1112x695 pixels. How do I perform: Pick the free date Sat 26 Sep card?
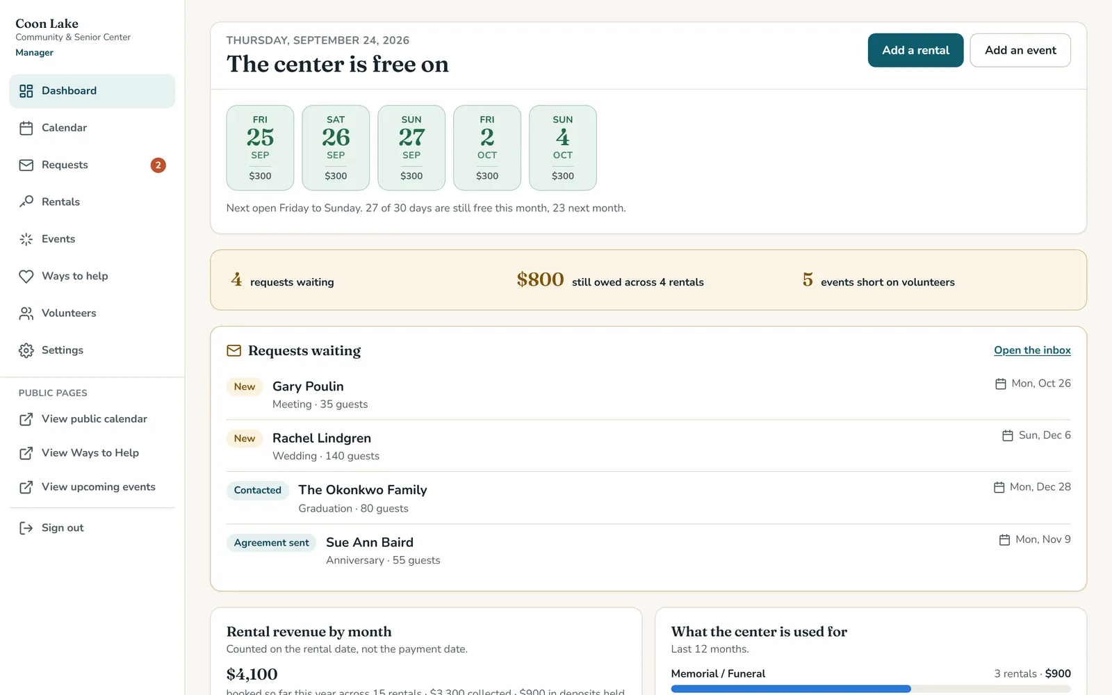click(336, 148)
